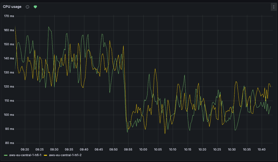Click the 170 ms y-axis label

click(9, 16)
